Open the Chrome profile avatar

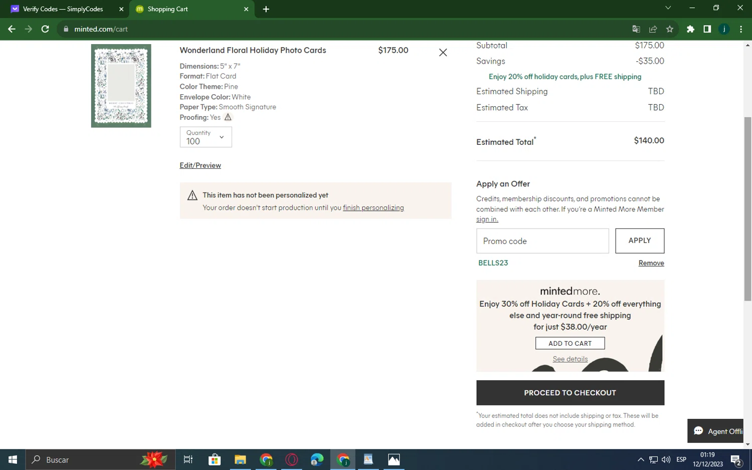(724, 29)
